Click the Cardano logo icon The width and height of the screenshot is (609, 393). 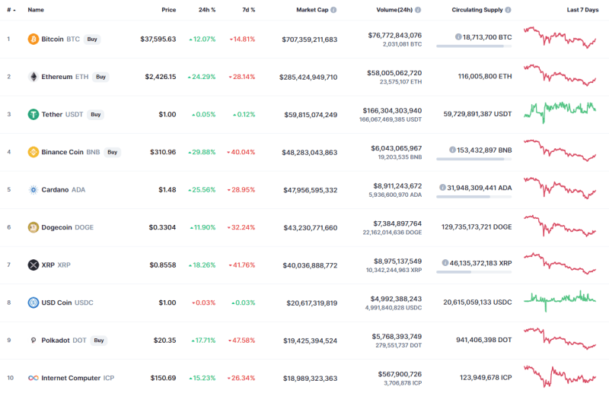point(33,190)
